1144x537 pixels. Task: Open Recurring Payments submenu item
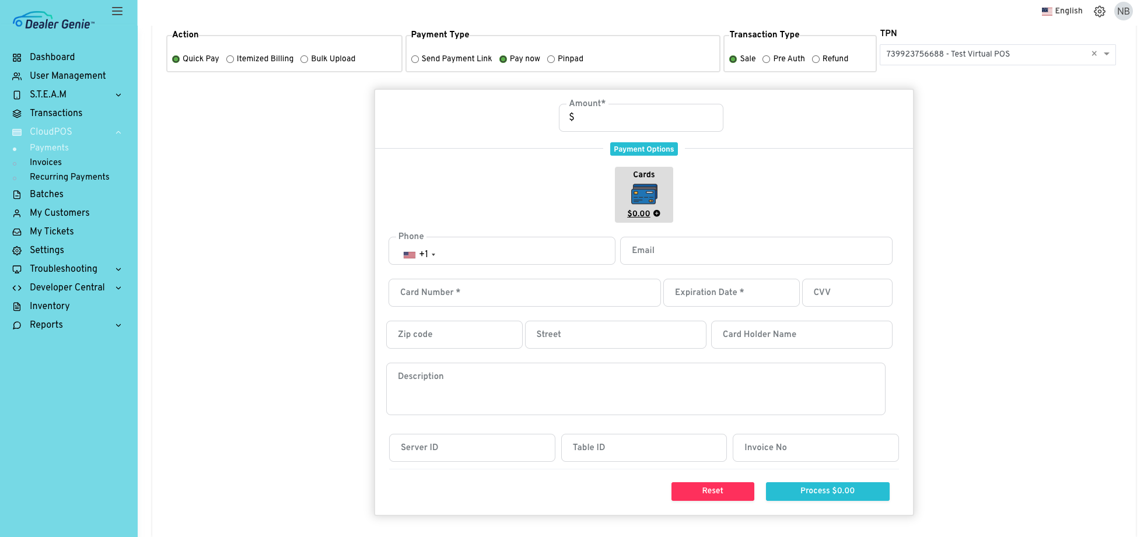pos(69,177)
